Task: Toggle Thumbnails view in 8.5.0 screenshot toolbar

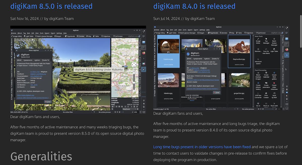Action: [70, 36]
